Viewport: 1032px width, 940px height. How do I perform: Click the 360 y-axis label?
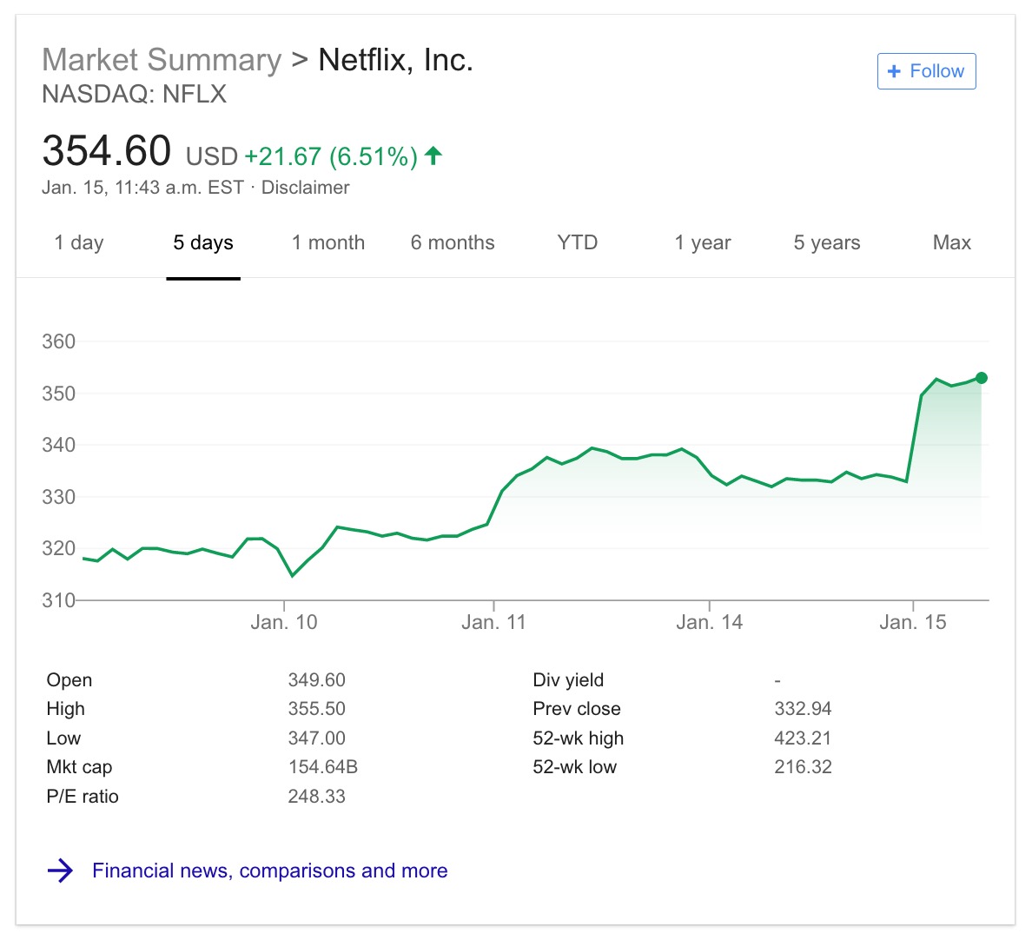pos(58,341)
